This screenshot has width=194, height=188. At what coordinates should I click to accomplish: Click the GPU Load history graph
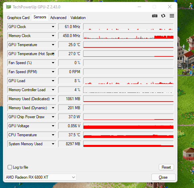[x=128, y=81]
